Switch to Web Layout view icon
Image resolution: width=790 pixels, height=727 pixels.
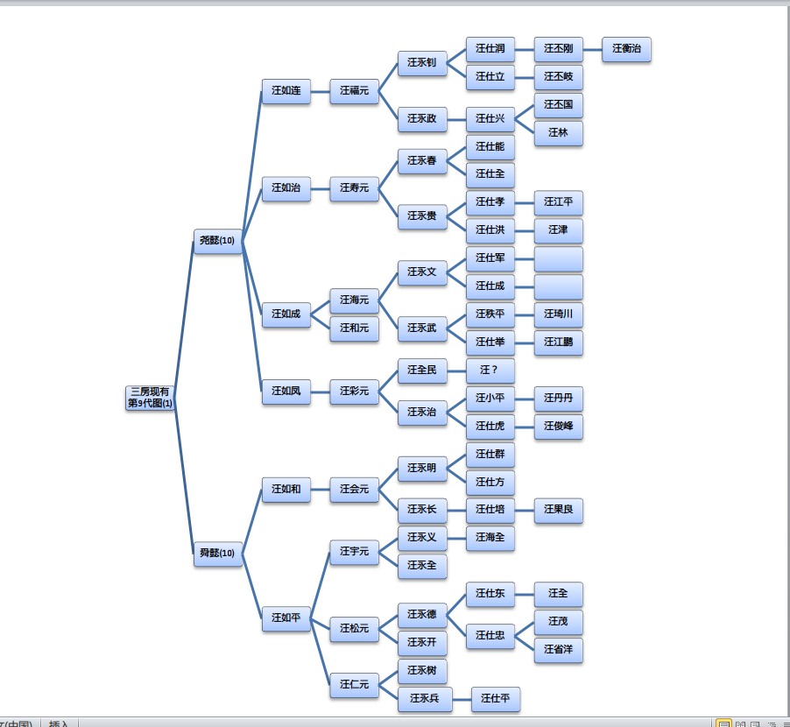point(755,723)
